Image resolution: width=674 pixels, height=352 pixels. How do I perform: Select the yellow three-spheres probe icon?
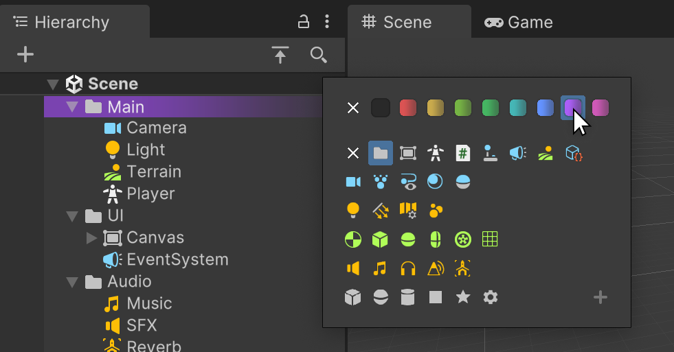[436, 211]
